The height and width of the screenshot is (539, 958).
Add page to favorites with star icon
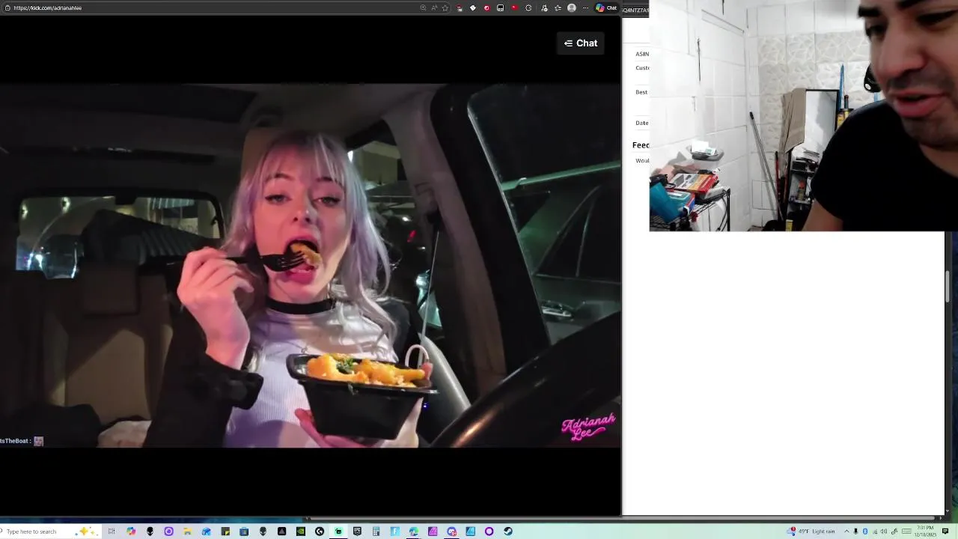pyautogui.click(x=445, y=7)
